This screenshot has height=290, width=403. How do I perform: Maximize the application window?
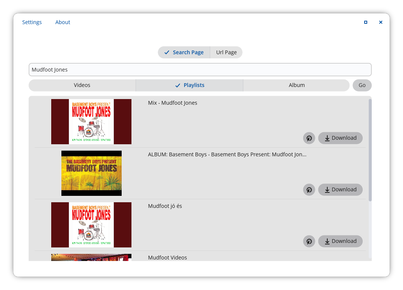[365, 22]
